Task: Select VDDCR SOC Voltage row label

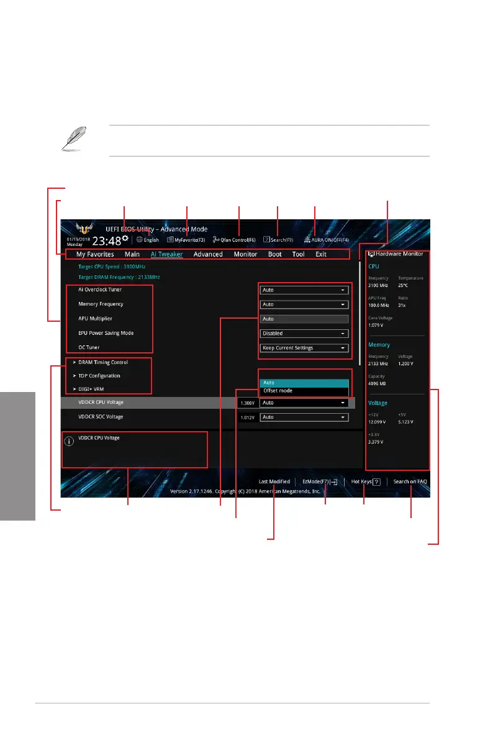Action: coord(101,417)
